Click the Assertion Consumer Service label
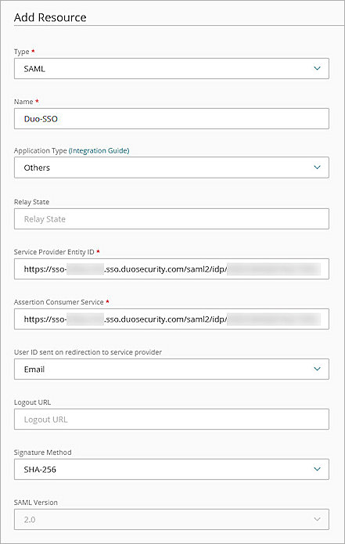The height and width of the screenshot is (544, 345). [59, 302]
